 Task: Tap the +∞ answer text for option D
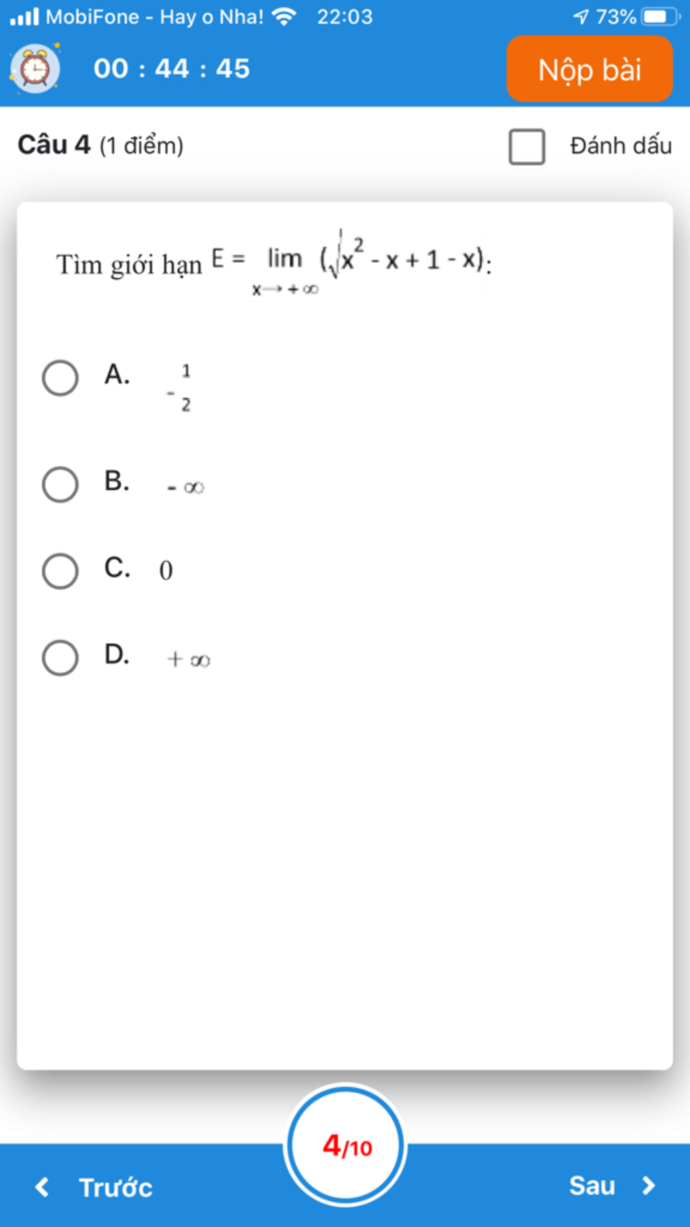[x=188, y=659]
